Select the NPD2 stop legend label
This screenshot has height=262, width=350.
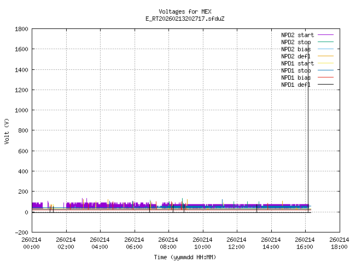click(x=296, y=42)
